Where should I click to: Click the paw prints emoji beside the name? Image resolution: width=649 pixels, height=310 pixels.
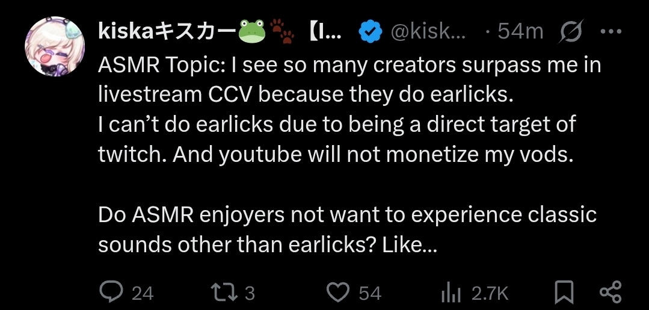[282, 31]
